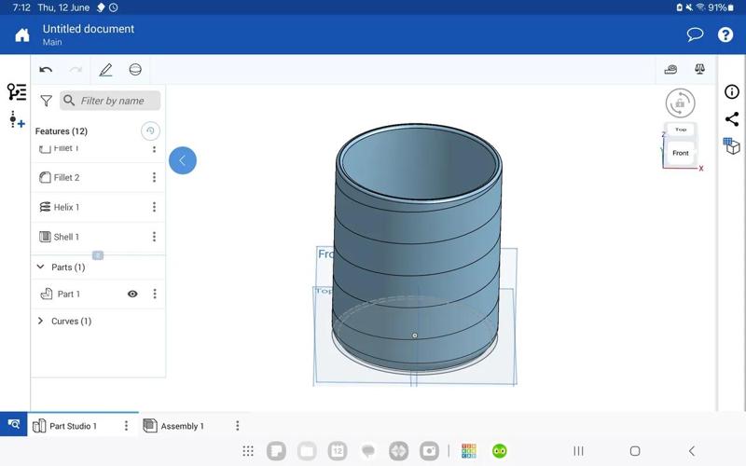Go to the home documents page
Viewport: 746px width, 466px height.
[x=22, y=35]
